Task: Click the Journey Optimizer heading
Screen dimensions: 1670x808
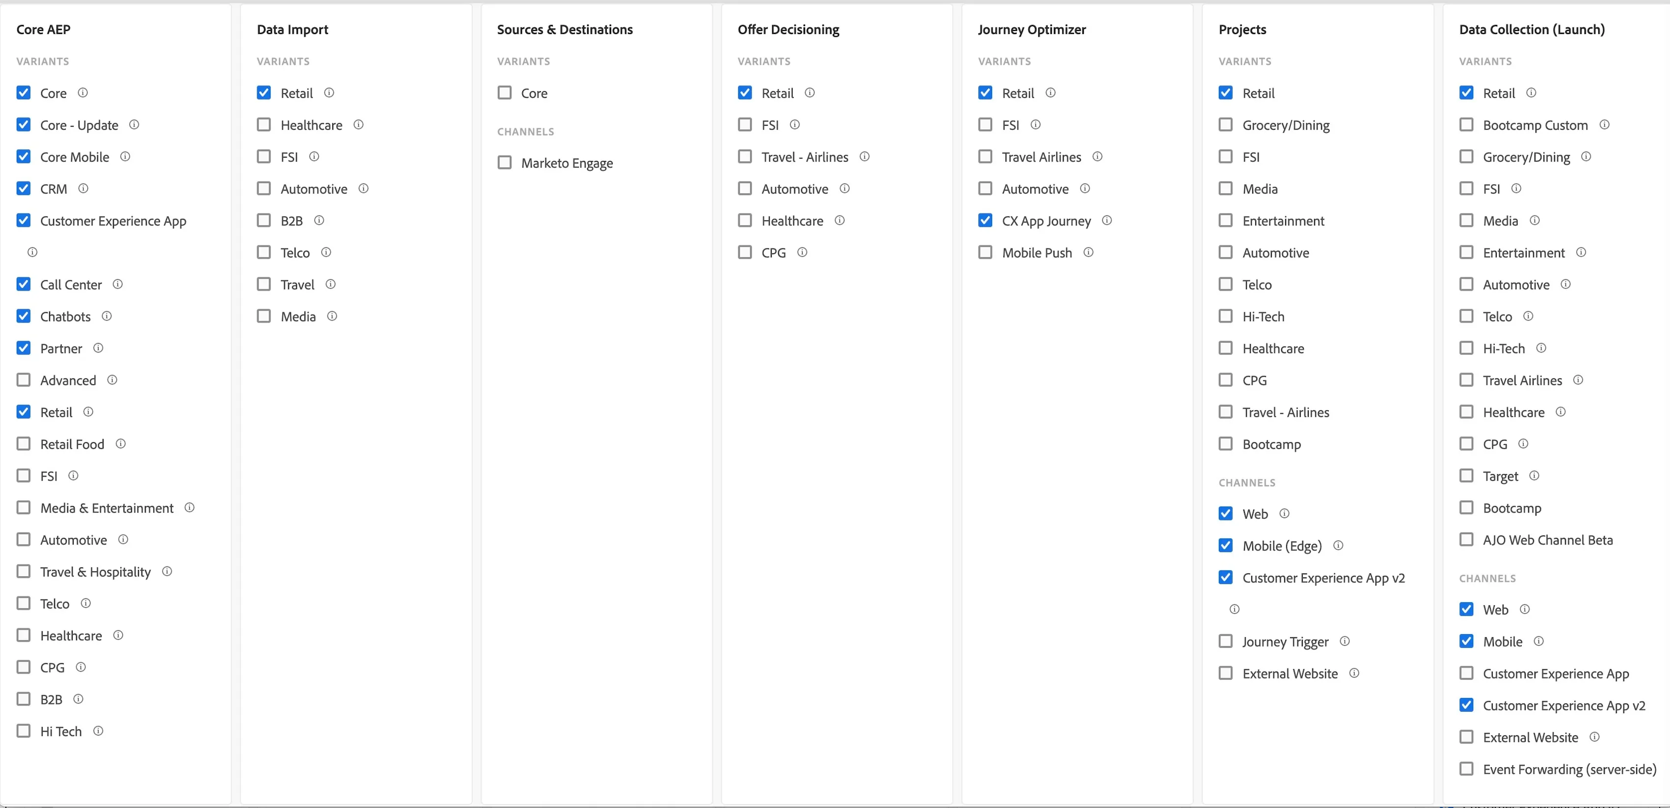Action: tap(1032, 29)
